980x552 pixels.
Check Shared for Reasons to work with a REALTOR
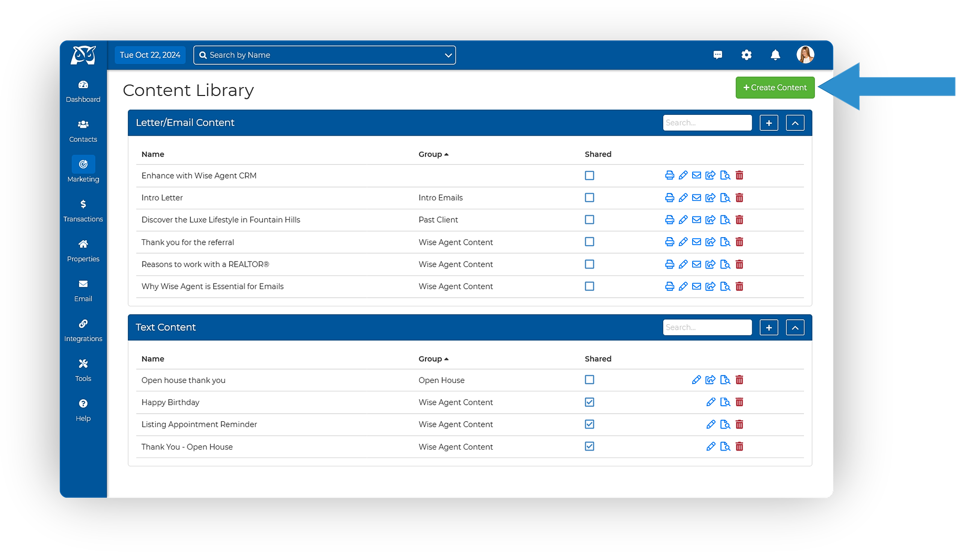(x=589, y=265)
